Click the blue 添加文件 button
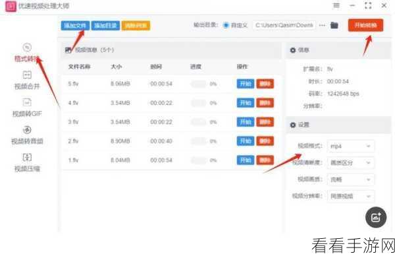 click(x=75, y=26)
